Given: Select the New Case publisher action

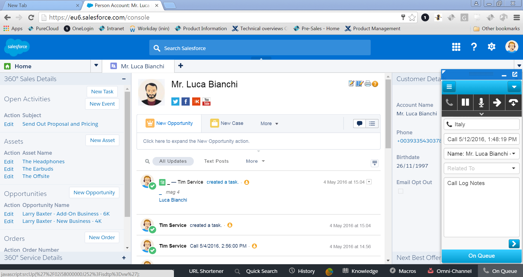Looking at the screenshot, I should [227, 124].
